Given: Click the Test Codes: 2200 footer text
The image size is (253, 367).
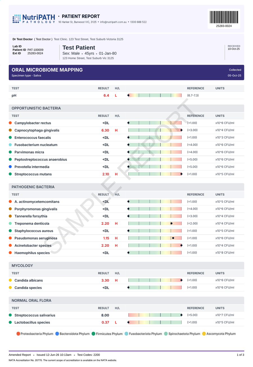Looking at the screenshot, I should (89, 355).
